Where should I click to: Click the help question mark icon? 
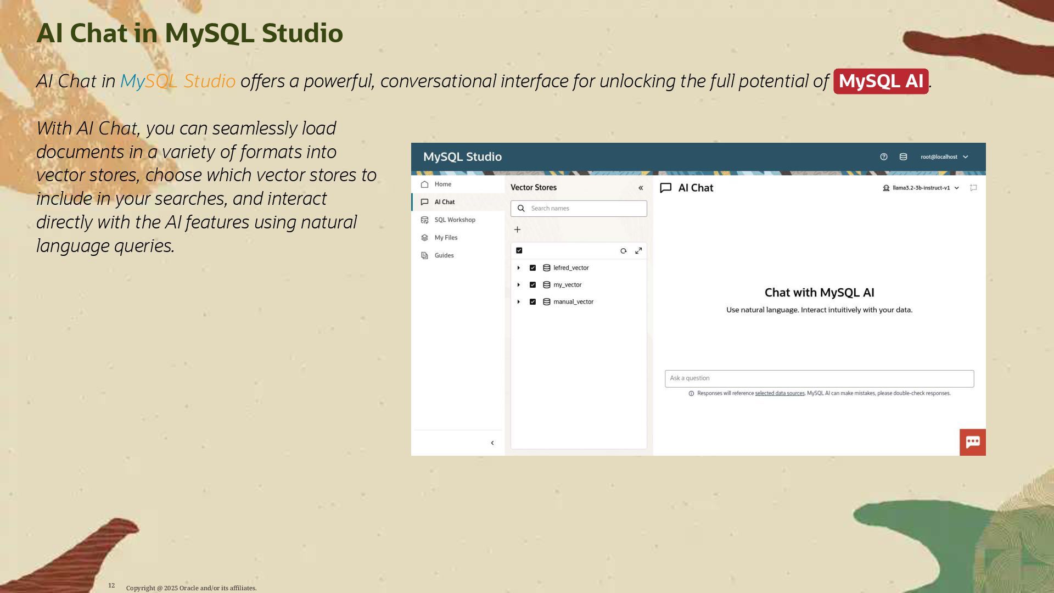pyautogui.click(x=883, y=157)
